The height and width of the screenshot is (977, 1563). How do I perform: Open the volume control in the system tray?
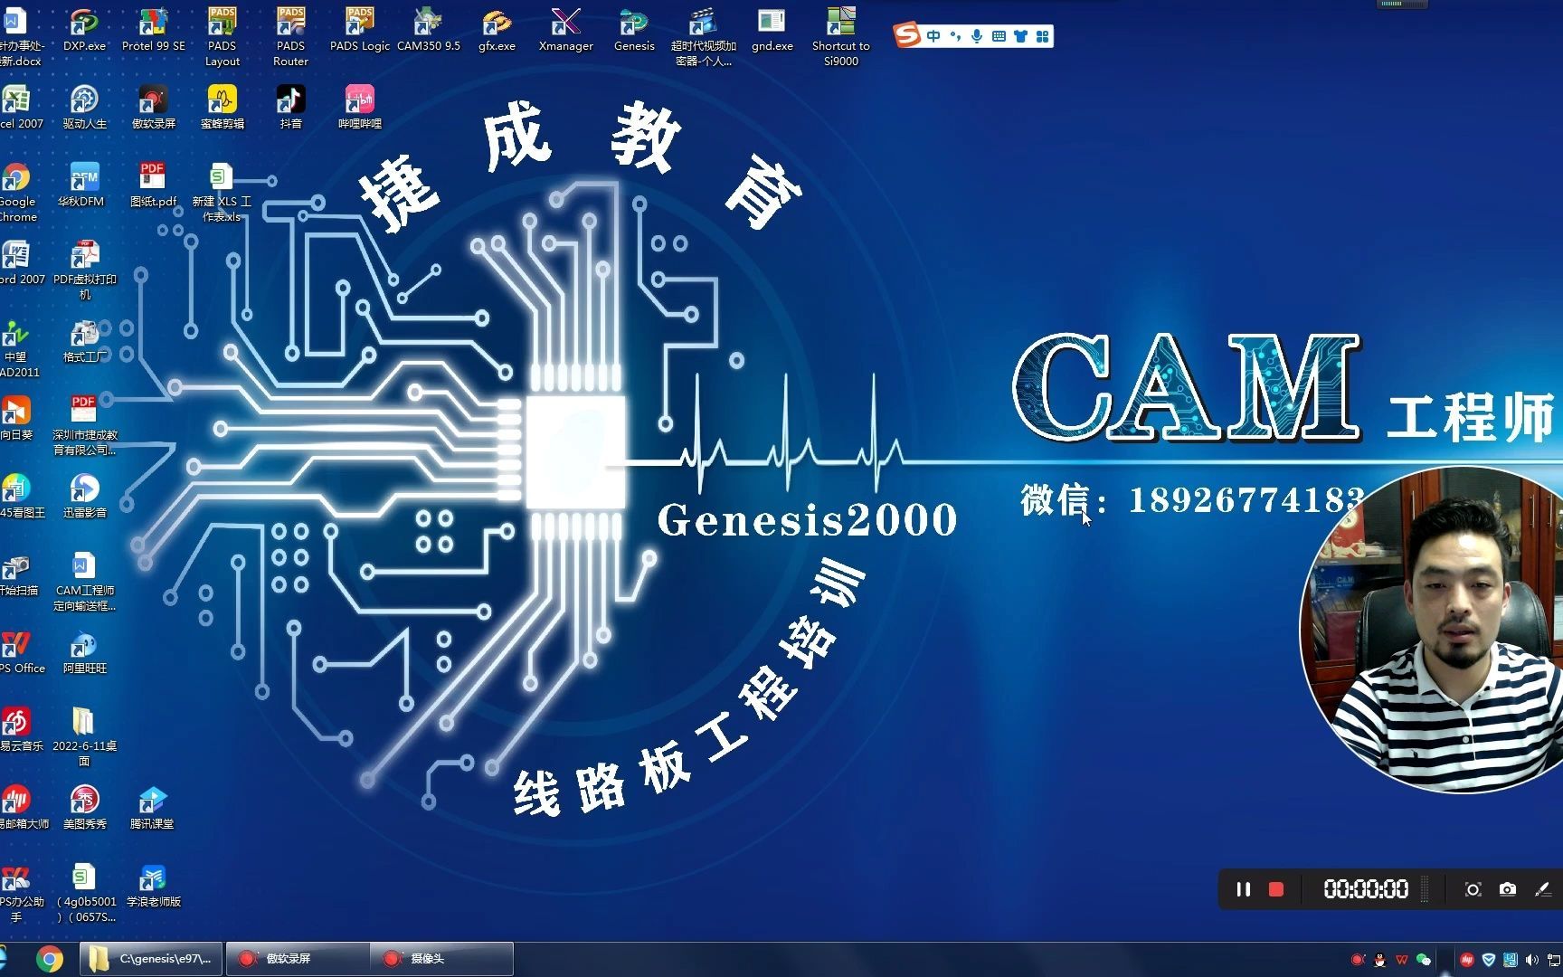[1530, 959]
